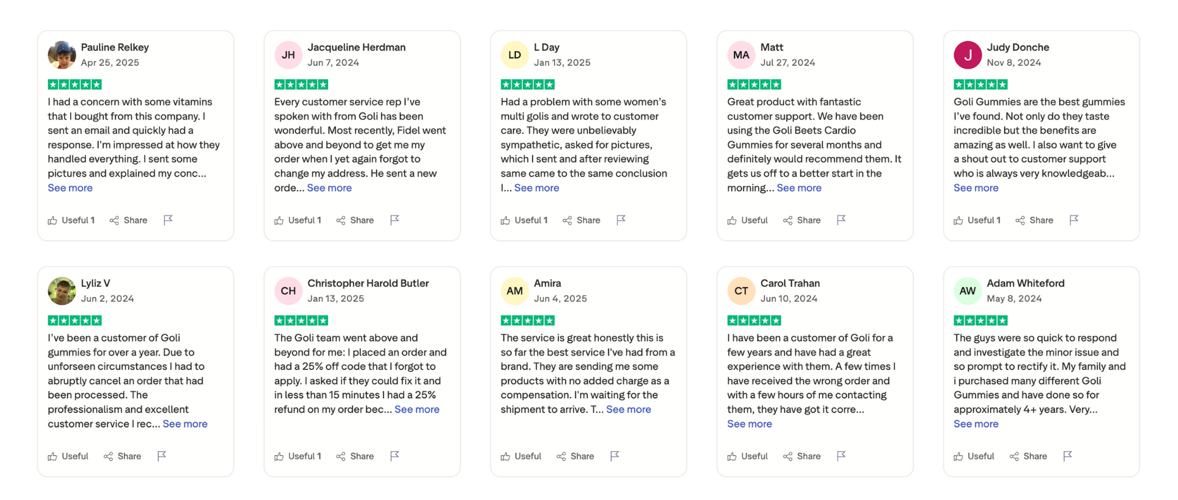
Task: Mark Matt's review as Useful
Action: 747,220
